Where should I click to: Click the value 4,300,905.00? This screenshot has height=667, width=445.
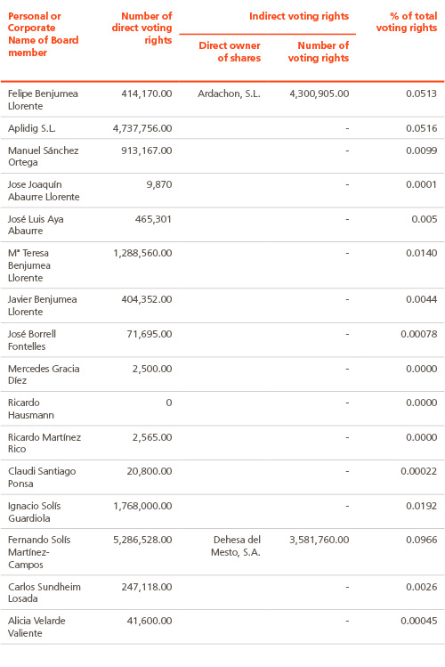coord(320,94)
